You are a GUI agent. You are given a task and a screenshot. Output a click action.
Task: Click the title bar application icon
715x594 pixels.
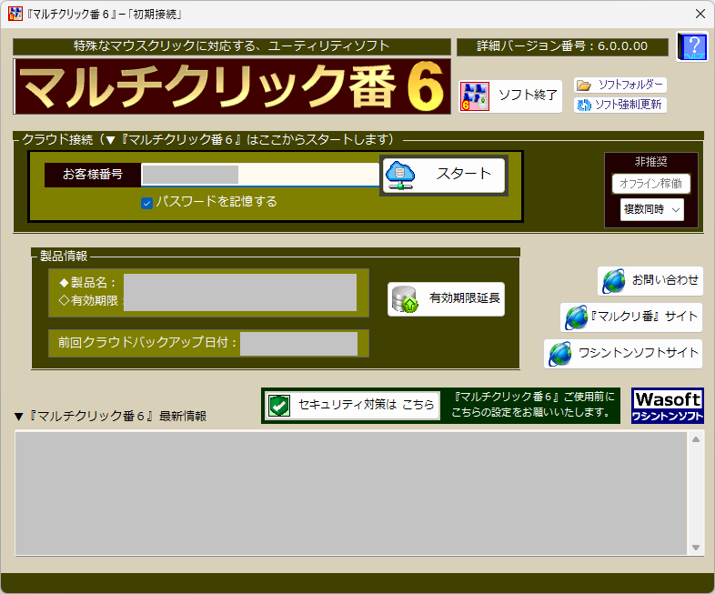pos(15,14)
